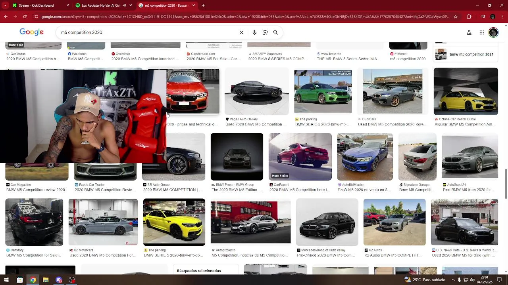Image resolution: width=508 pixels, height=285 pixels.
Task: Open the K2 Motorcars grey M5 image
Action: (103, 222)
